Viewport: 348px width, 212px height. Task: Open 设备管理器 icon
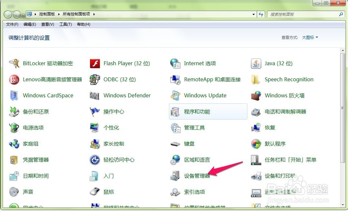point(175,176)
